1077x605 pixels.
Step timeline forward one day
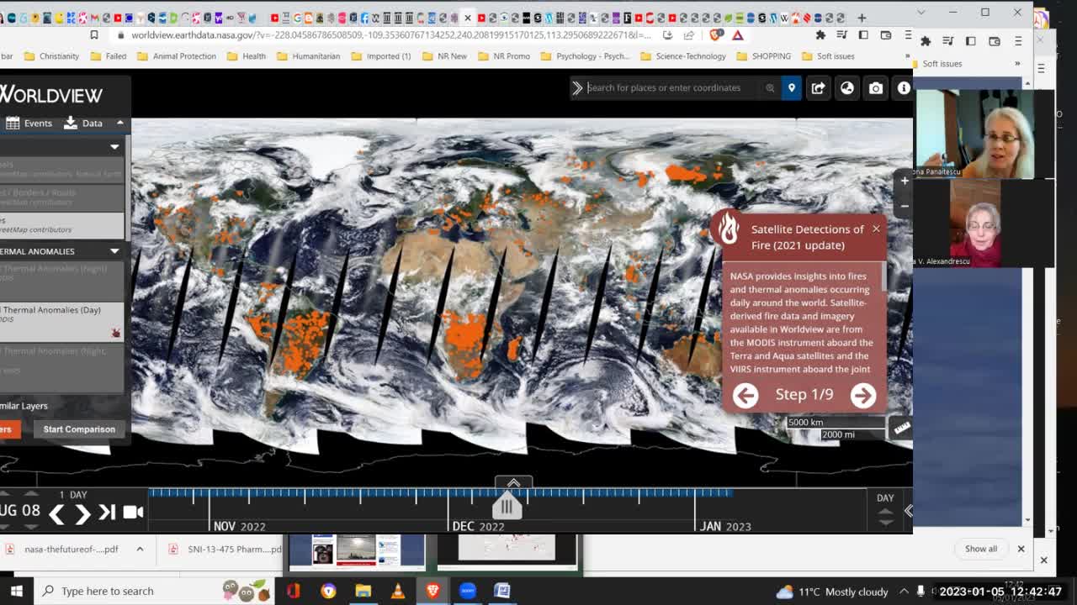pyautogui.click(x=82, y=513)
